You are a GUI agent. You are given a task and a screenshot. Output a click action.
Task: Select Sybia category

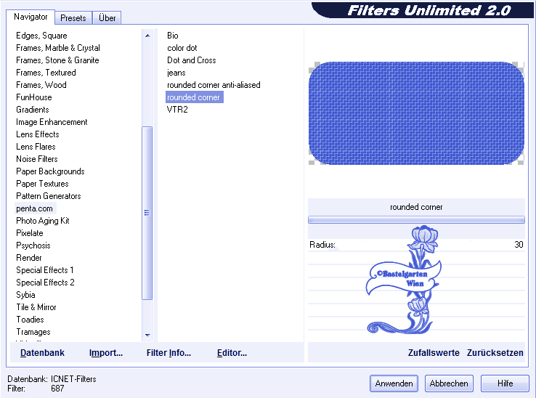25,294
